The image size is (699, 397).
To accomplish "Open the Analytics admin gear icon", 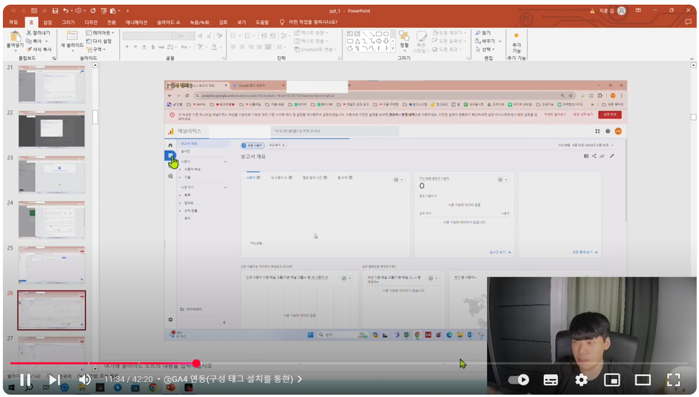I will pos(170,319).
